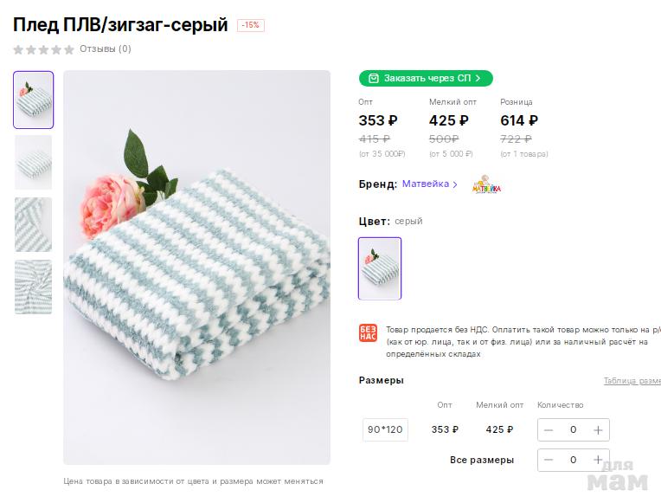Viewport: 661px width, 503px height.
Task: Click minus icon for 90*120 size quantity
Action: [x=549, y=429]
